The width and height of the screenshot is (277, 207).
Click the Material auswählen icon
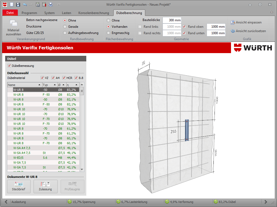tap(14, 23)
